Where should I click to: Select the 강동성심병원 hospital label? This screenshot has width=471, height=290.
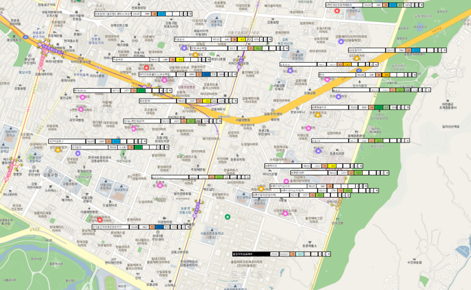coord(186,87)
